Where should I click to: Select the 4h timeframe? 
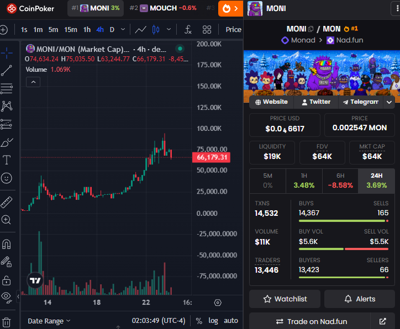pos(100,30)
